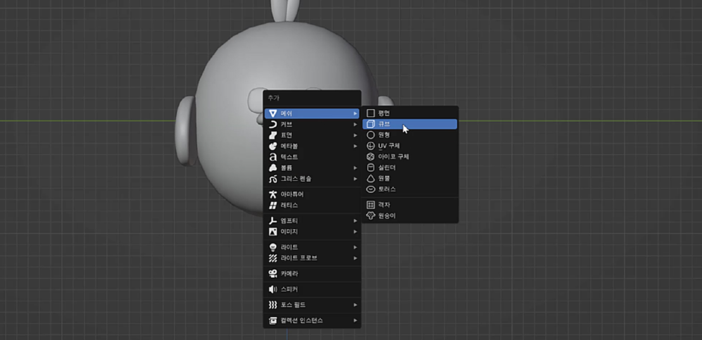
Task: Expand the 라이트 프로브 submenu arrow
Action: coord(355,258)
